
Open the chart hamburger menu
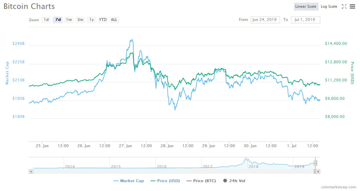coord(352,6)
